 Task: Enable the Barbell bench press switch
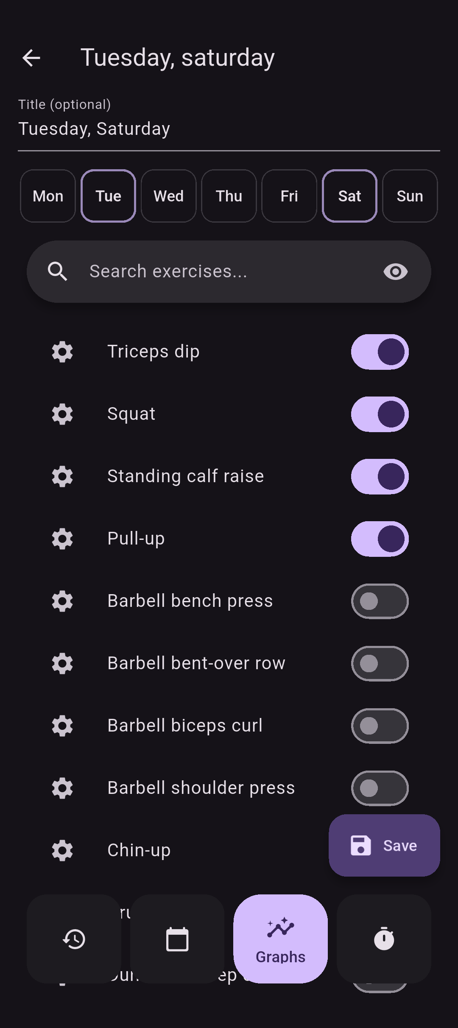pyautogui.click(x=380, y=601)
